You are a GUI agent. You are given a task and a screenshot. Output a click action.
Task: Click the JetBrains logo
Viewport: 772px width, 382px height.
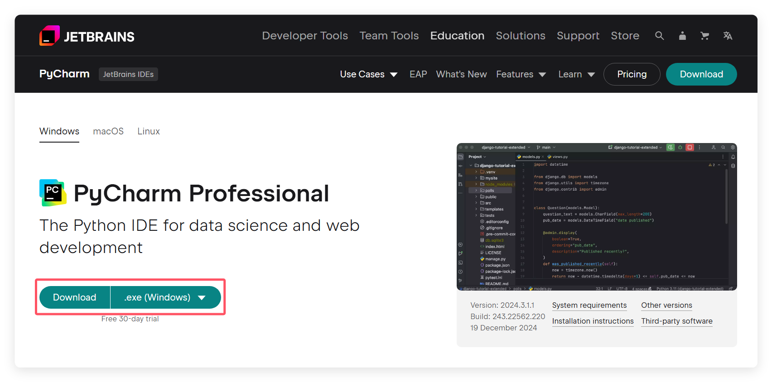[87, 36]
